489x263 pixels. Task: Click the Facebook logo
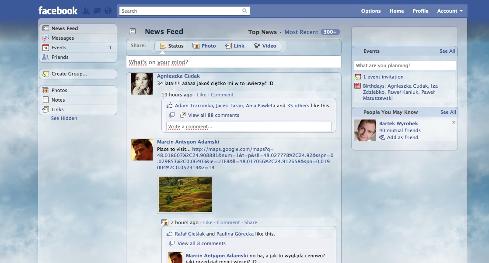tap(58, 10)
